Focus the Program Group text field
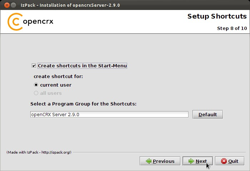Image resolution: width=250 pixels, height=171 pixels. pyautogui.click(x=109, y=114)
